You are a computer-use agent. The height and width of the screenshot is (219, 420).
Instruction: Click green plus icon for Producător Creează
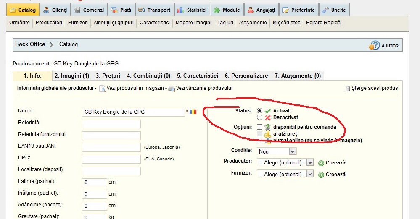(321, 163)
